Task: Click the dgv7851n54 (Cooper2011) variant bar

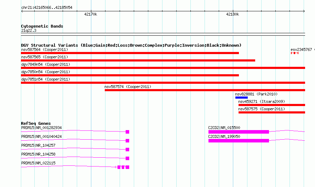Action: (x=163, y=83)
